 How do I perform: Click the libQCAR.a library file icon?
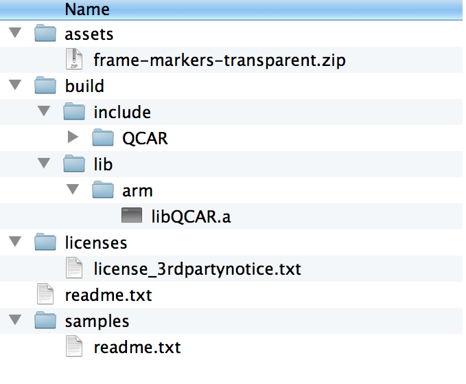pyautogui.click(x=132, y=215)
